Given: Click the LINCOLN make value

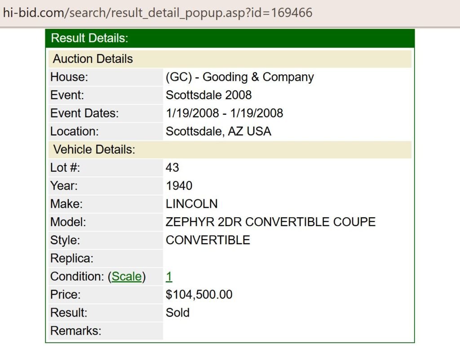Looking at the screenshot, I should coord(191,204).
